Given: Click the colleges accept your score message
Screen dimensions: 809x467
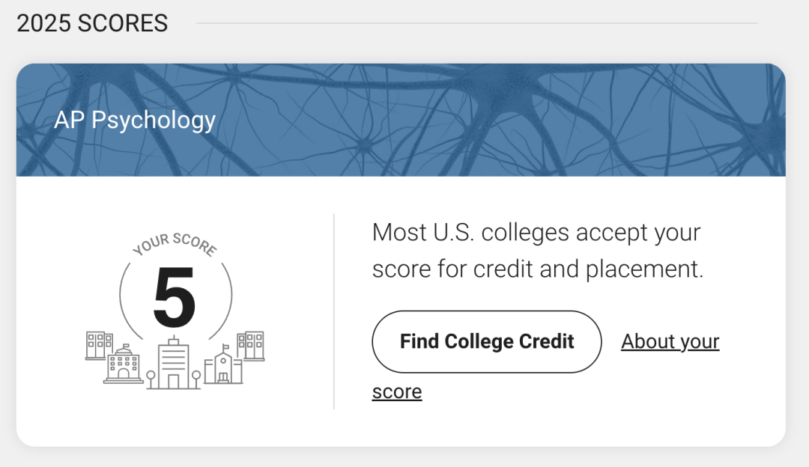Looking at the screenshot, I should tap(538, 251).
